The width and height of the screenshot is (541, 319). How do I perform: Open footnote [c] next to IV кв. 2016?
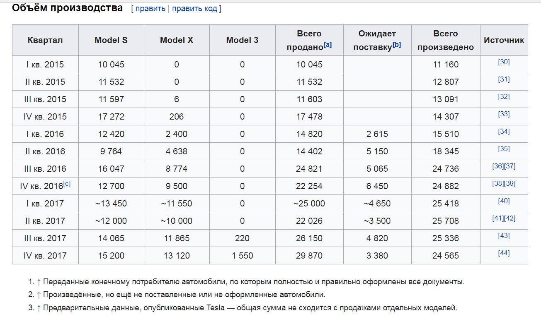tap(67, 183)
